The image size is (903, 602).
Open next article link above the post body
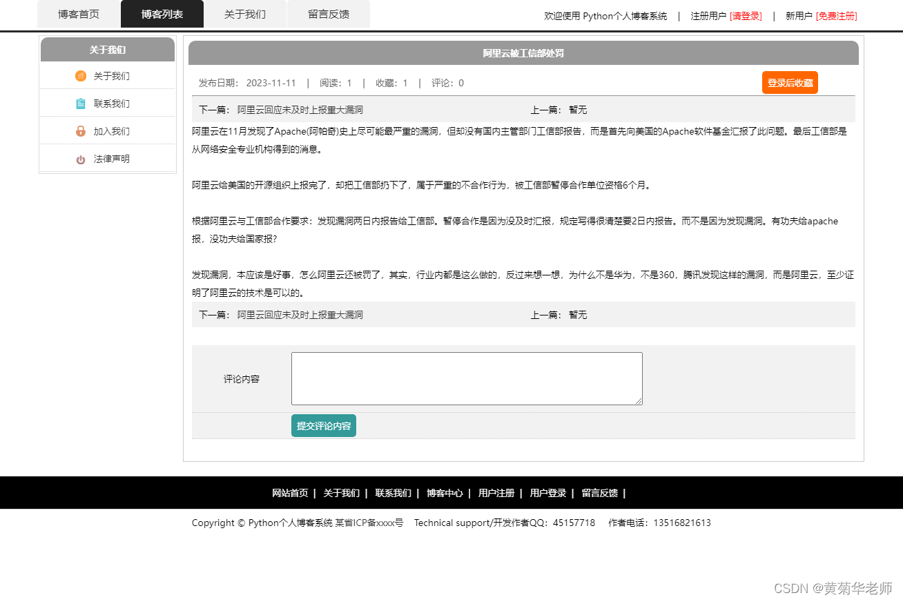[300, 110]
